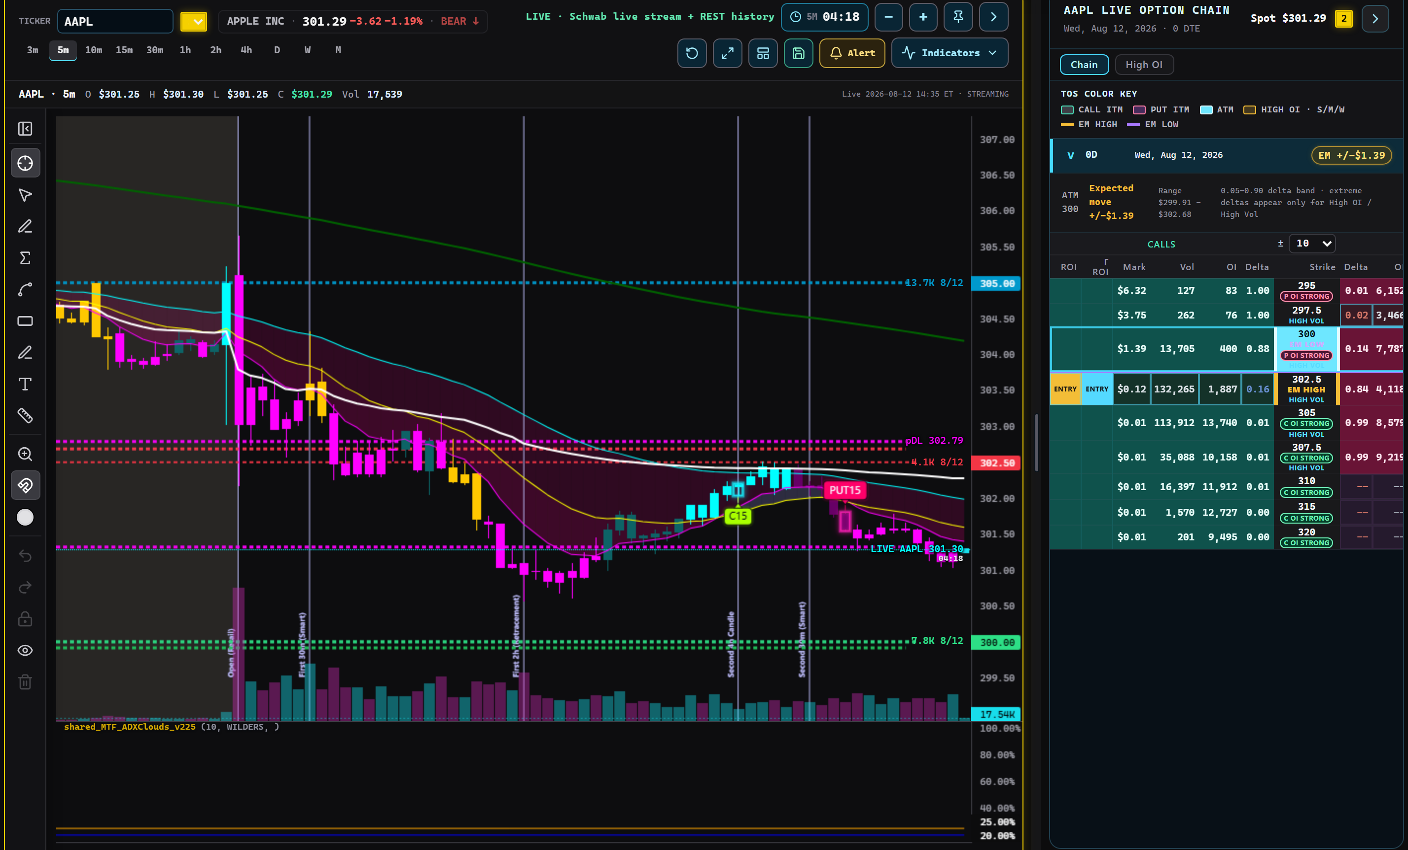Select the 300 ATM strike cell
1408x850 pixels.
click(1306, 349)
